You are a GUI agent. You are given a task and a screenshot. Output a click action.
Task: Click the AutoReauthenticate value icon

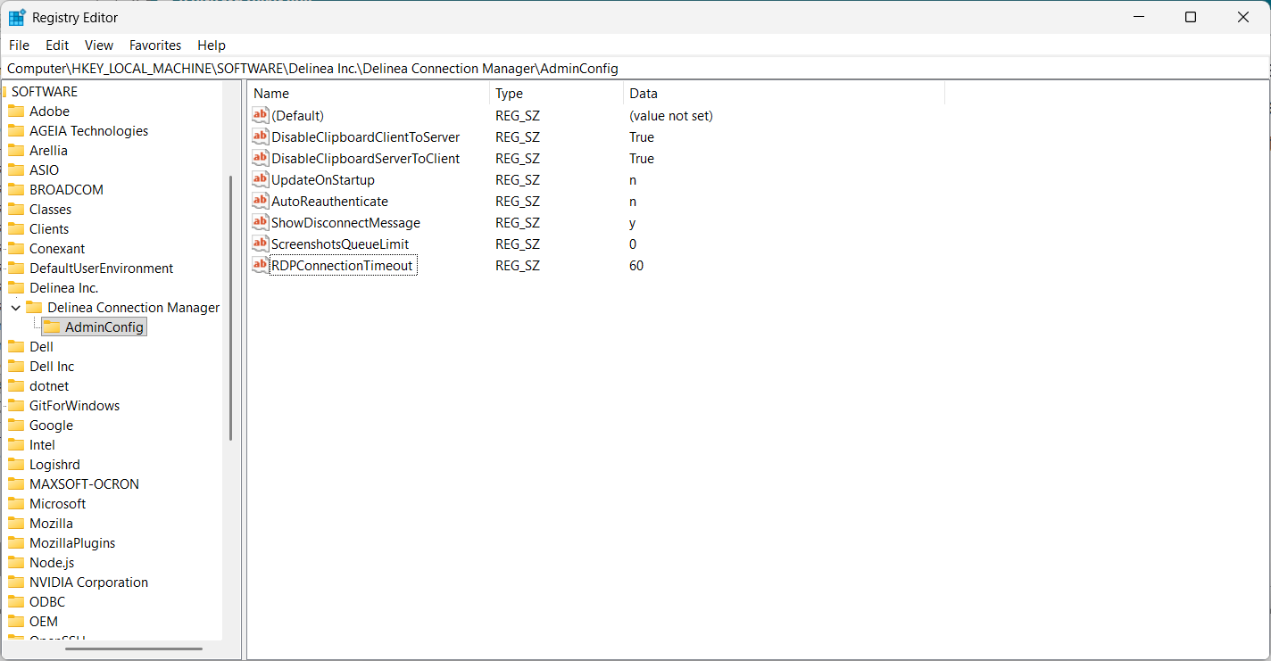[261, 201]
